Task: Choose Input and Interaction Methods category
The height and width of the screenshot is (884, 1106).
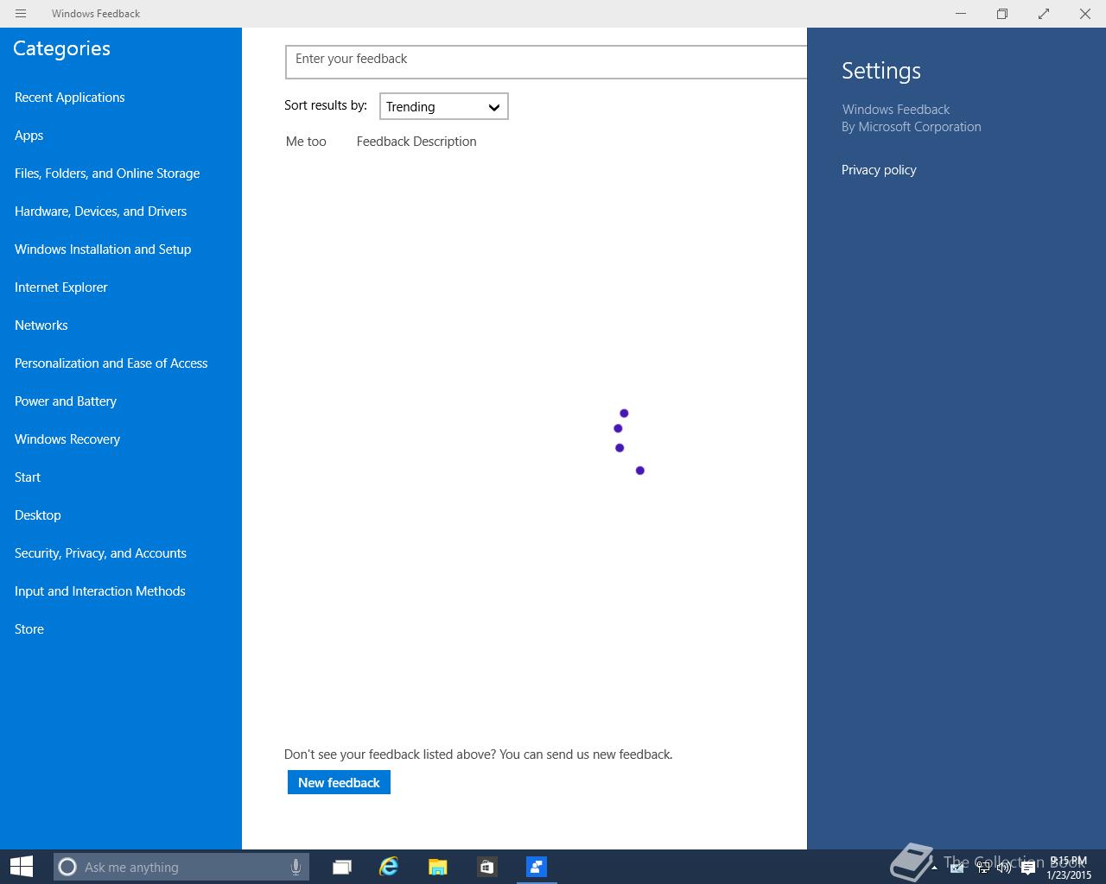Action: coord(100,591)
